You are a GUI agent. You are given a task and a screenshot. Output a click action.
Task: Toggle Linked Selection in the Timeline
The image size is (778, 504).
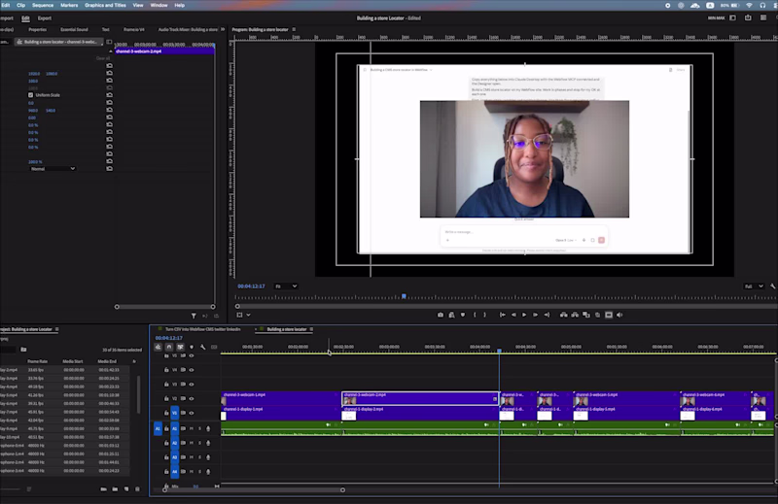point(180,347)
